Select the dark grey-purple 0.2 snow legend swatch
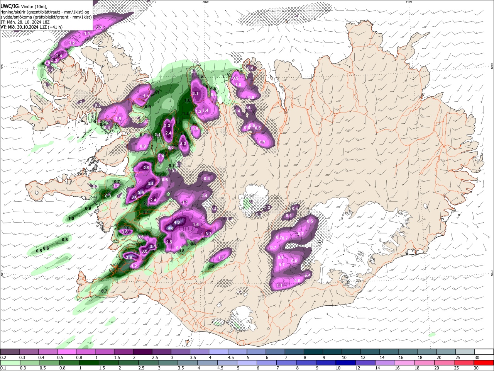The height and width of the screenshot is (371, 494). [10, 352]
